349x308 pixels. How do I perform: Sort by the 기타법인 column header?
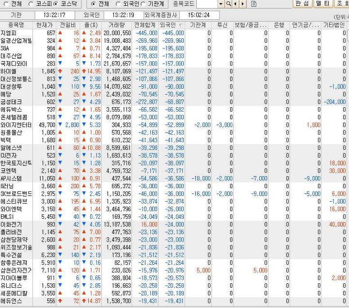point(333,25)
